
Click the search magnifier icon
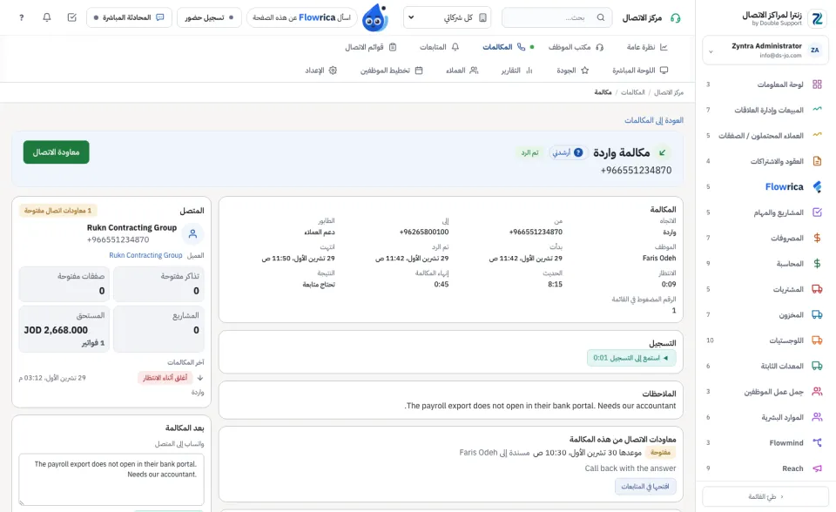[601, 17]
